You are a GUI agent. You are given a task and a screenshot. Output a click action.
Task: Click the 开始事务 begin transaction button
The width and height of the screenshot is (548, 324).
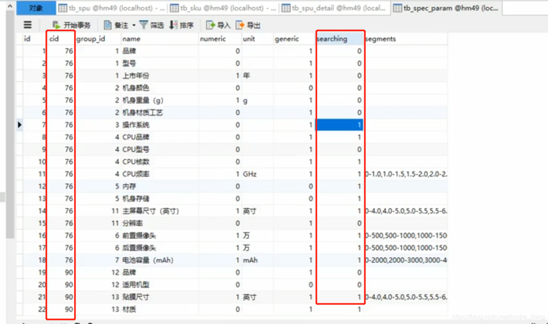tap(72, 25)
